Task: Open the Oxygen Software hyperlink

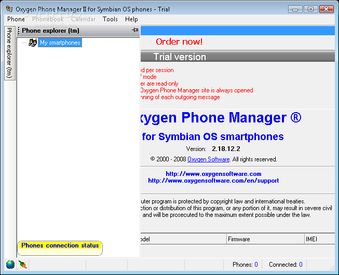Action: coord(208,159)
